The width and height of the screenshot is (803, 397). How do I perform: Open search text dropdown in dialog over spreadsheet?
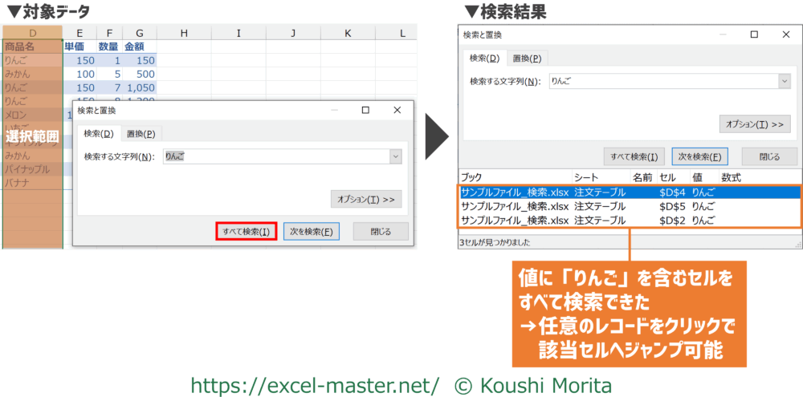[394, 156]
